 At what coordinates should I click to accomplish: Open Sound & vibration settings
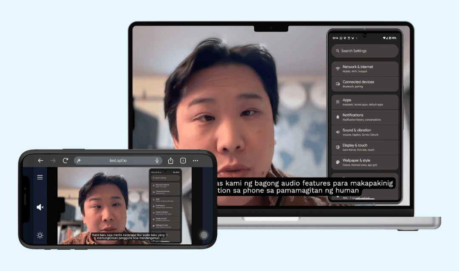pos(365,132)
